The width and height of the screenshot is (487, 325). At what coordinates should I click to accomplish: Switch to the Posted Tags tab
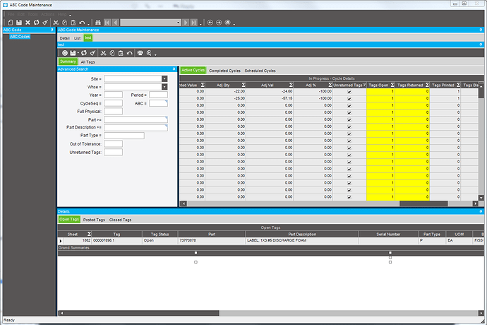(94, 220)
